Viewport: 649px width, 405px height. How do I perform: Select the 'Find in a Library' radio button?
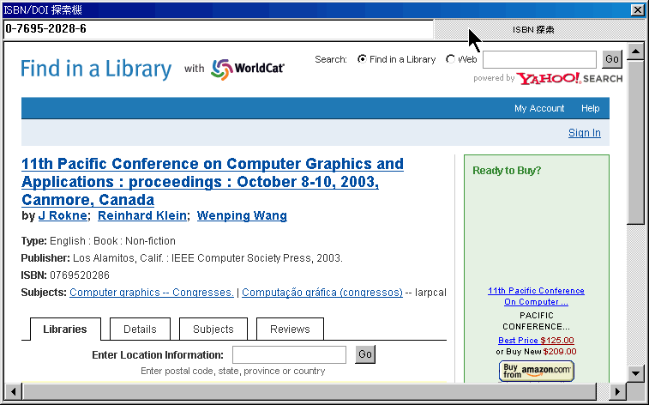point(362,59)
